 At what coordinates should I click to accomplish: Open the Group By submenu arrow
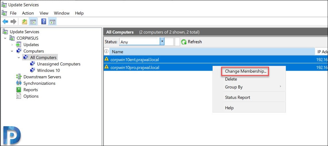pos(280,86)
